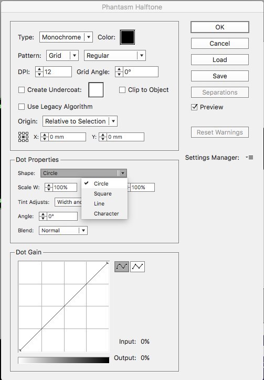Open the Tint Adjusts dropdown
Viewport: 264px width, 380px height.
point(68,202)
